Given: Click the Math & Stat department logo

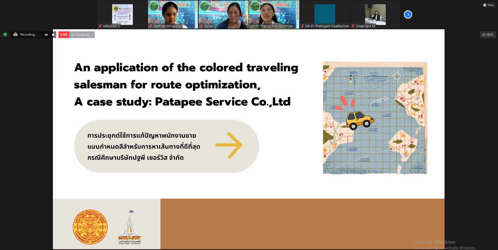Looking at the screenshot, I should (129, 227).
